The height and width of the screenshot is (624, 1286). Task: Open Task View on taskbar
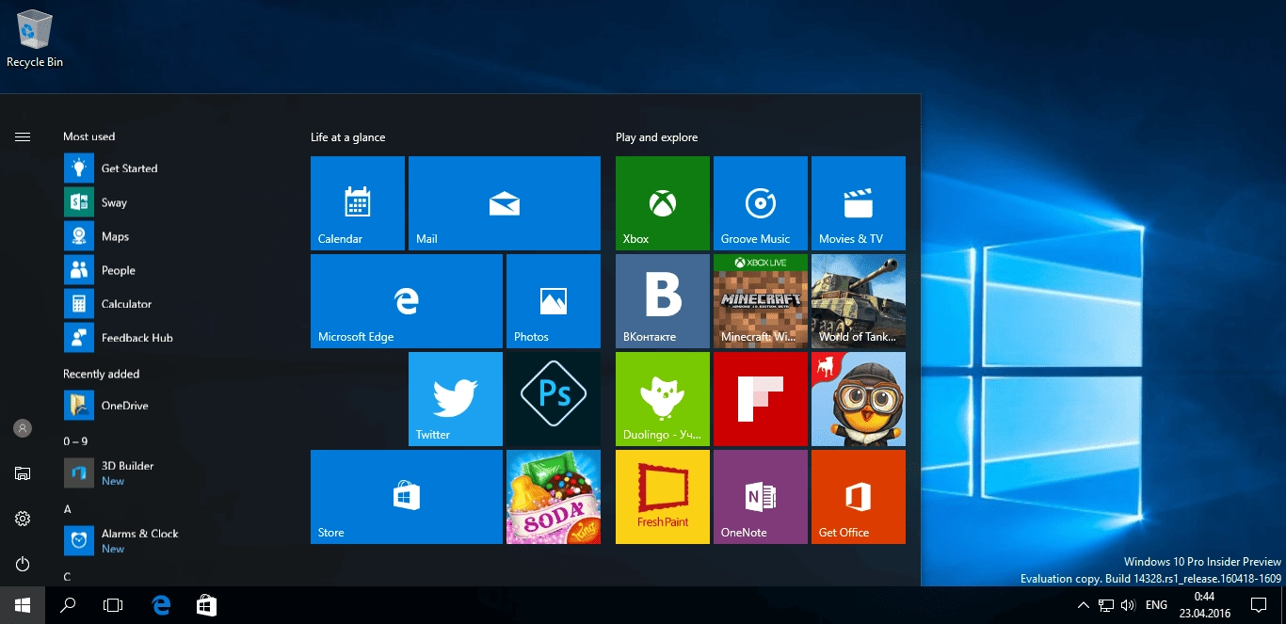[113, 605]
